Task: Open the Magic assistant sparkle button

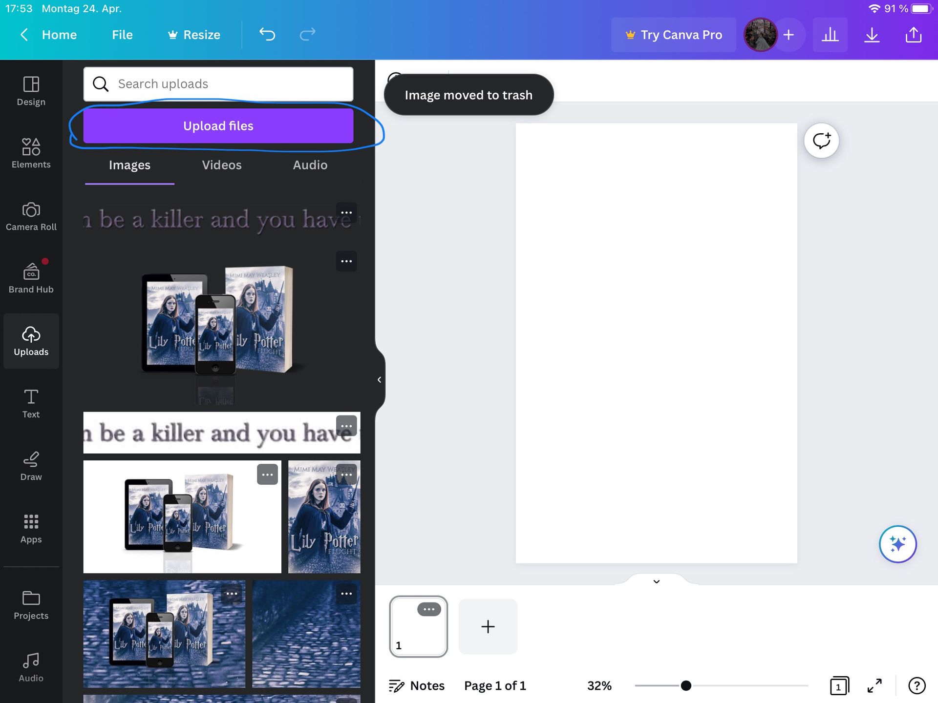Action: click(x=897, y=544)
